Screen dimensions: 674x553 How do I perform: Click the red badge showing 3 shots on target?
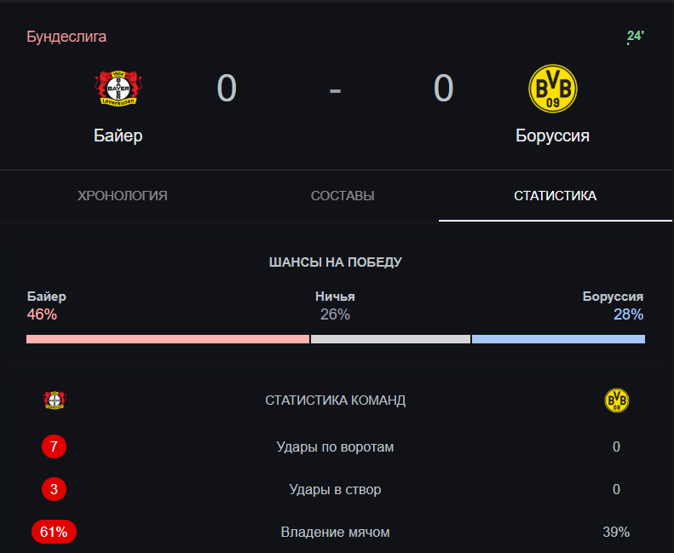click(x=54, y=489)
